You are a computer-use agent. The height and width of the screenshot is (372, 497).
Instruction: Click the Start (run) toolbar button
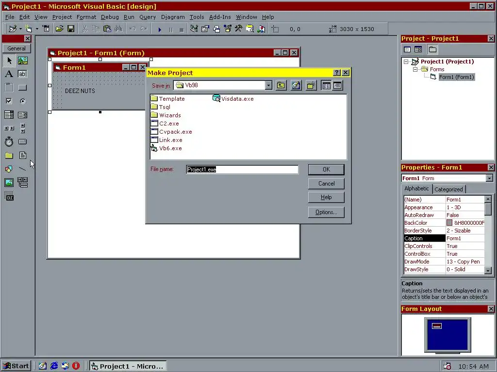tap(160, 30)
